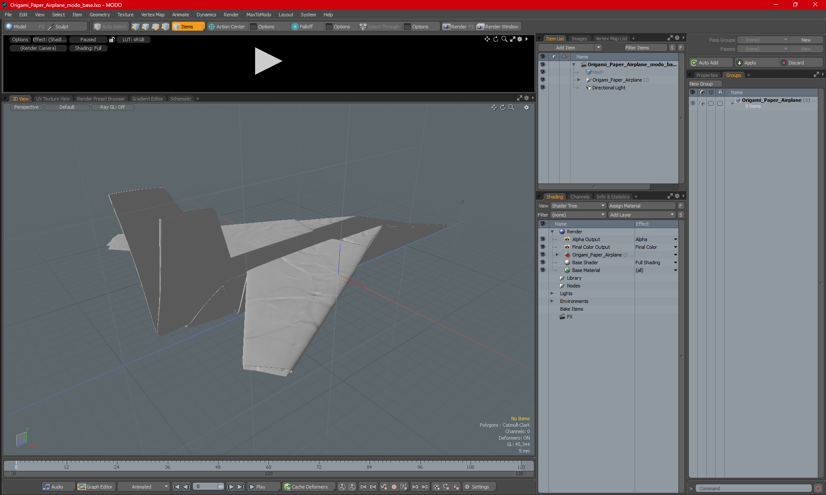Step to previous frame
The height and width of the screenshot is (495, 826).
[186, 487]
